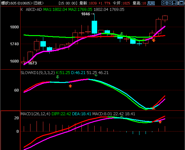Open the 周期 period link
Screen dimensions: 185x150
(x=151, y=3)
